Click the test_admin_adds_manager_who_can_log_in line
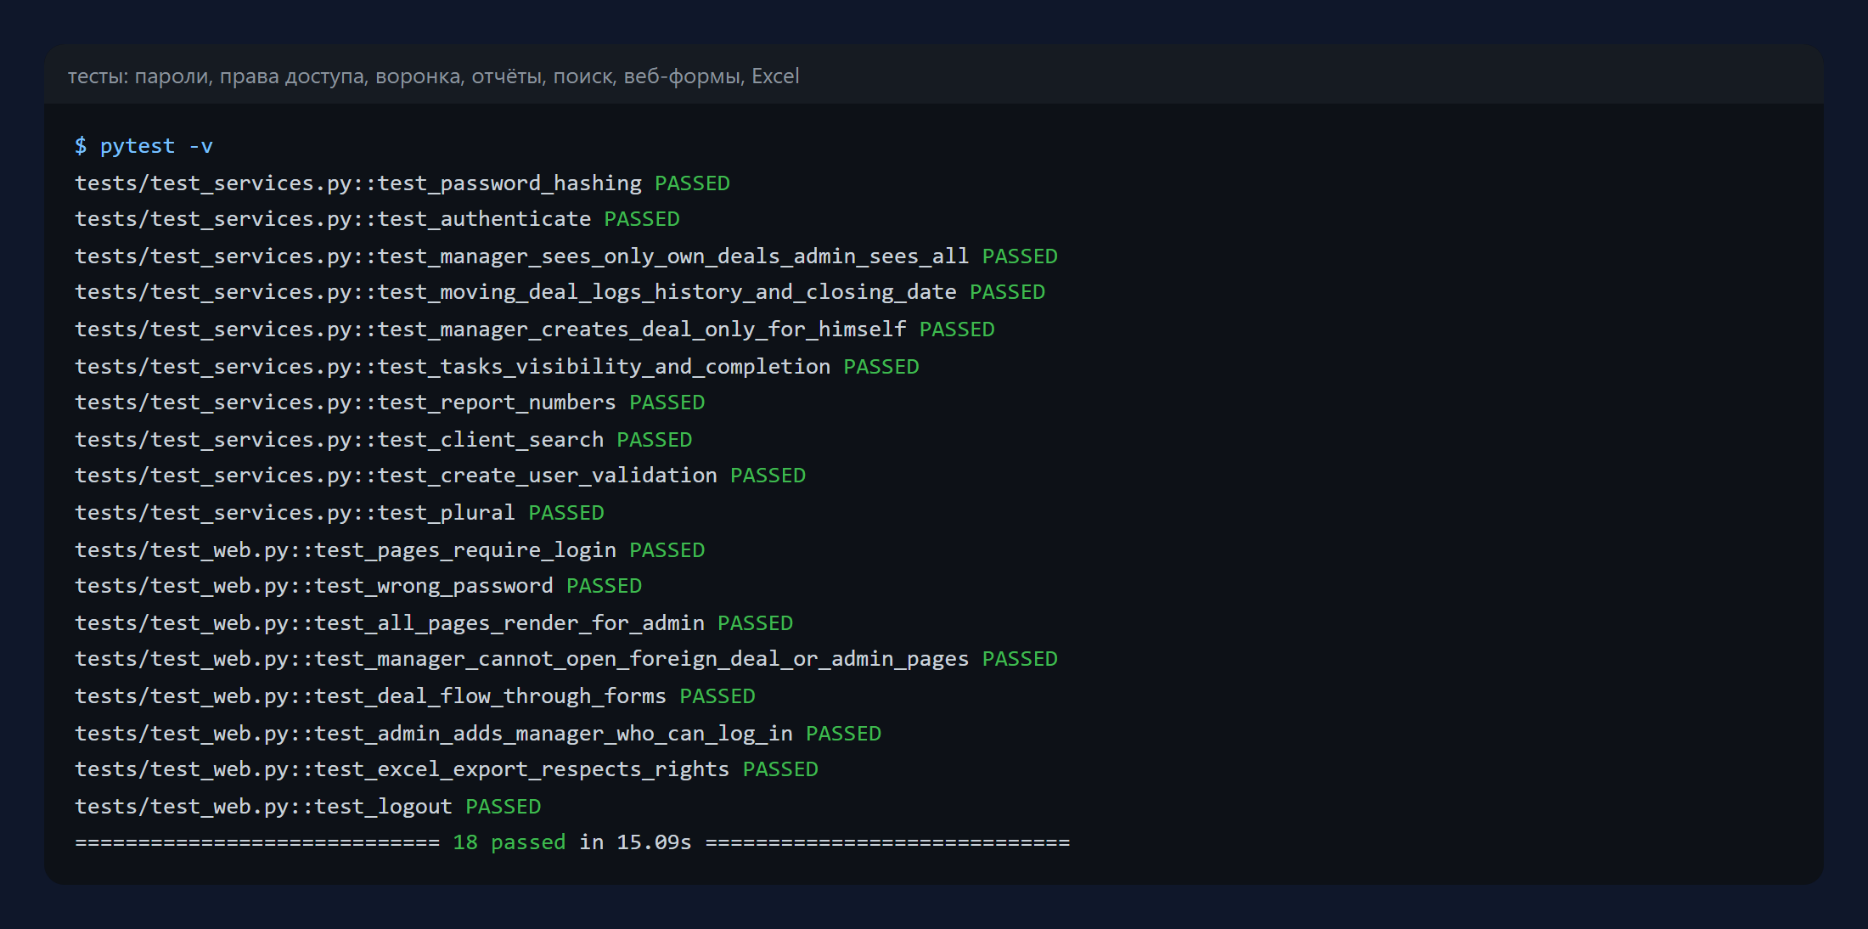The width and height of the screenshot is (1868, 929). (478, 734)
